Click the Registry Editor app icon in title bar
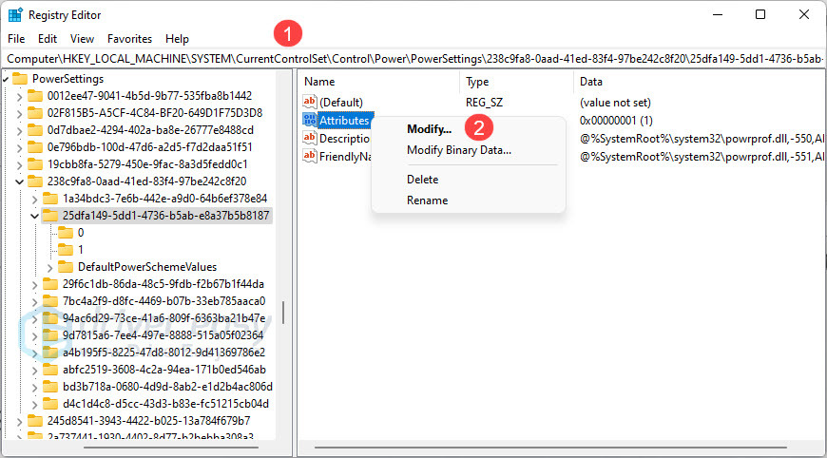 [x=15, y=14]
